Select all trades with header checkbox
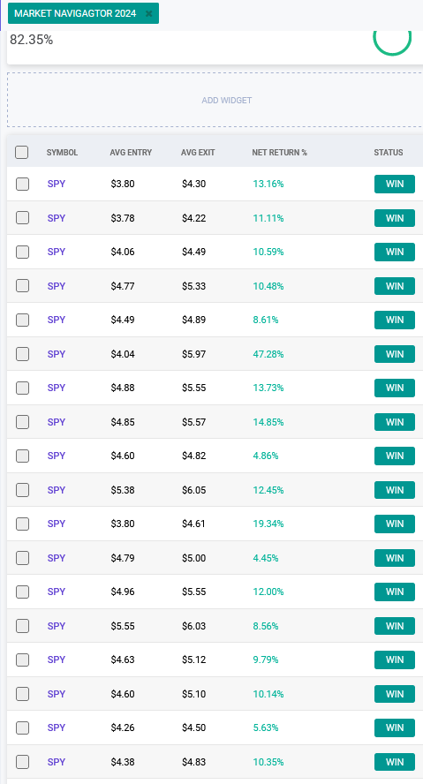The image size is (423, 784). tap(22, 152)
